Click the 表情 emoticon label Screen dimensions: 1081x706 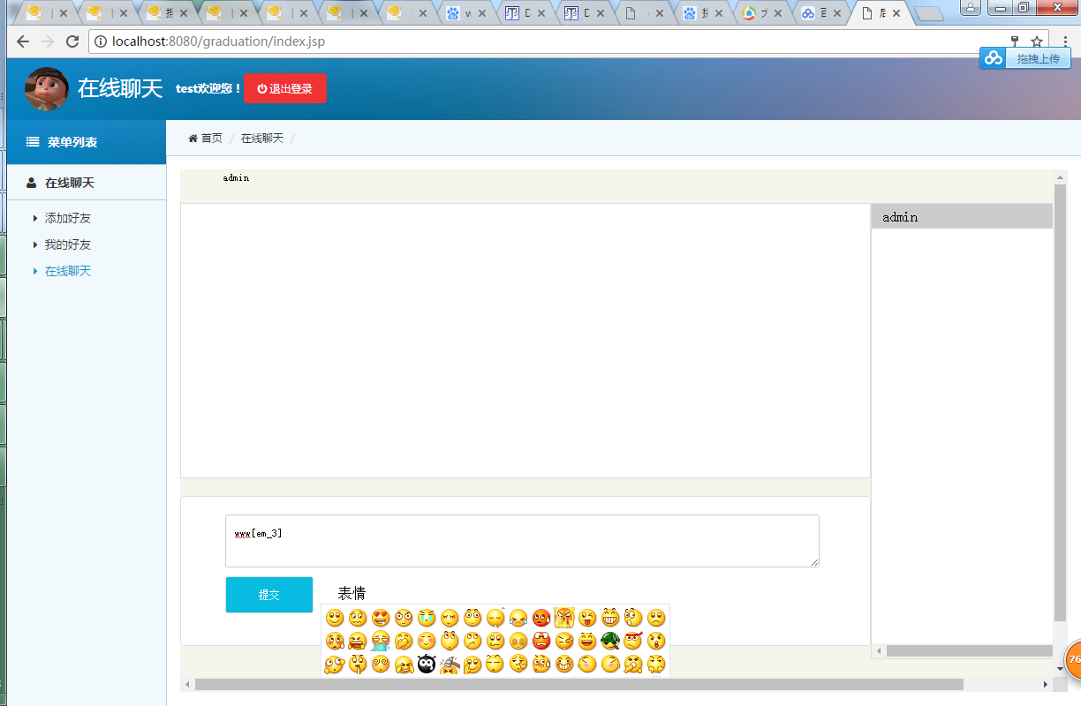(x=352, y=593)
